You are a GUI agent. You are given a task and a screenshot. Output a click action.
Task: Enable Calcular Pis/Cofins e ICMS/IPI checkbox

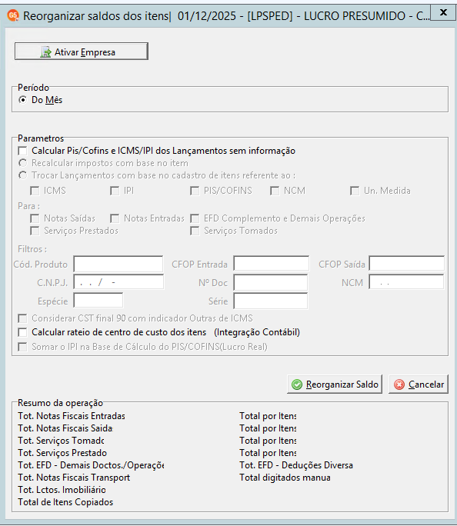pos(22,151)
